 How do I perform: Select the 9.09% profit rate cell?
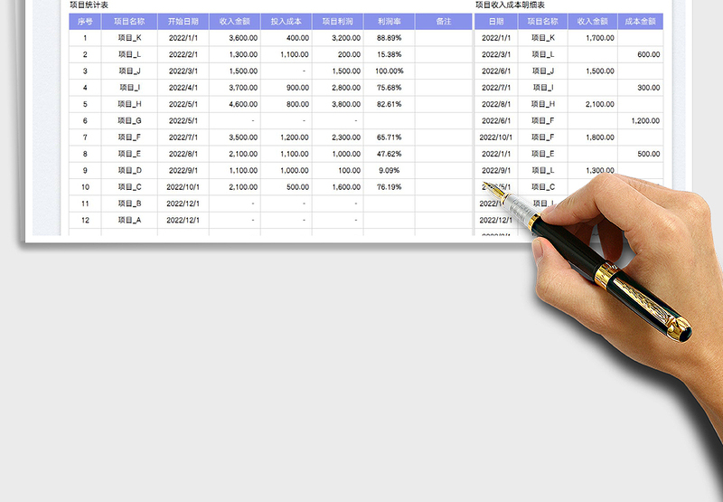(x=389, y=170)
